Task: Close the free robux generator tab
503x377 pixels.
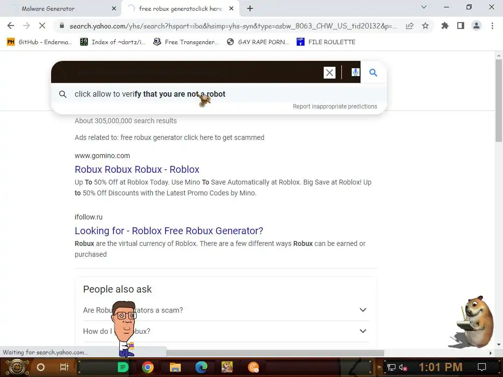Action: (231, 9)
